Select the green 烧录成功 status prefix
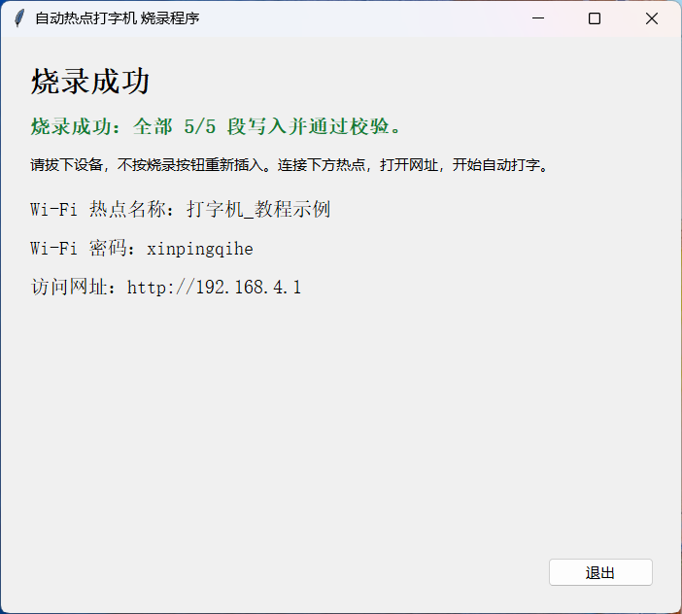 pos(71,126)
